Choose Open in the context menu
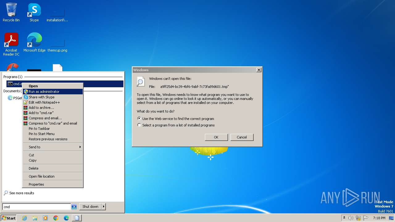The height and width of the screenshot is (222, 395). coord(53,86)
